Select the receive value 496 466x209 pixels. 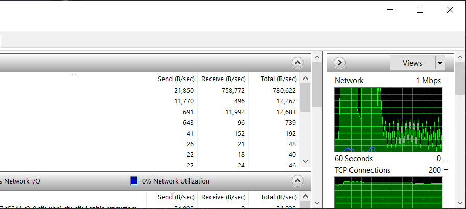click(239, 101)
